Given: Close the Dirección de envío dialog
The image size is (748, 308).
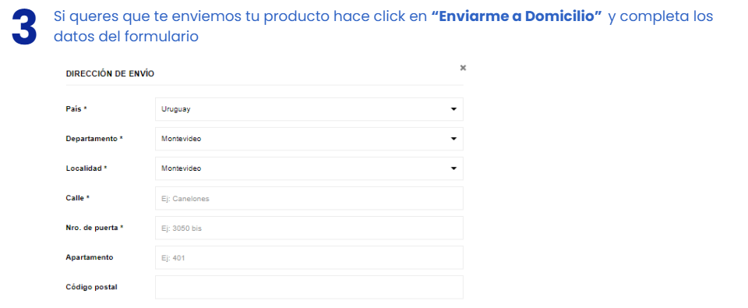Looking at the screenshot, I should click(x=463, y=68).
